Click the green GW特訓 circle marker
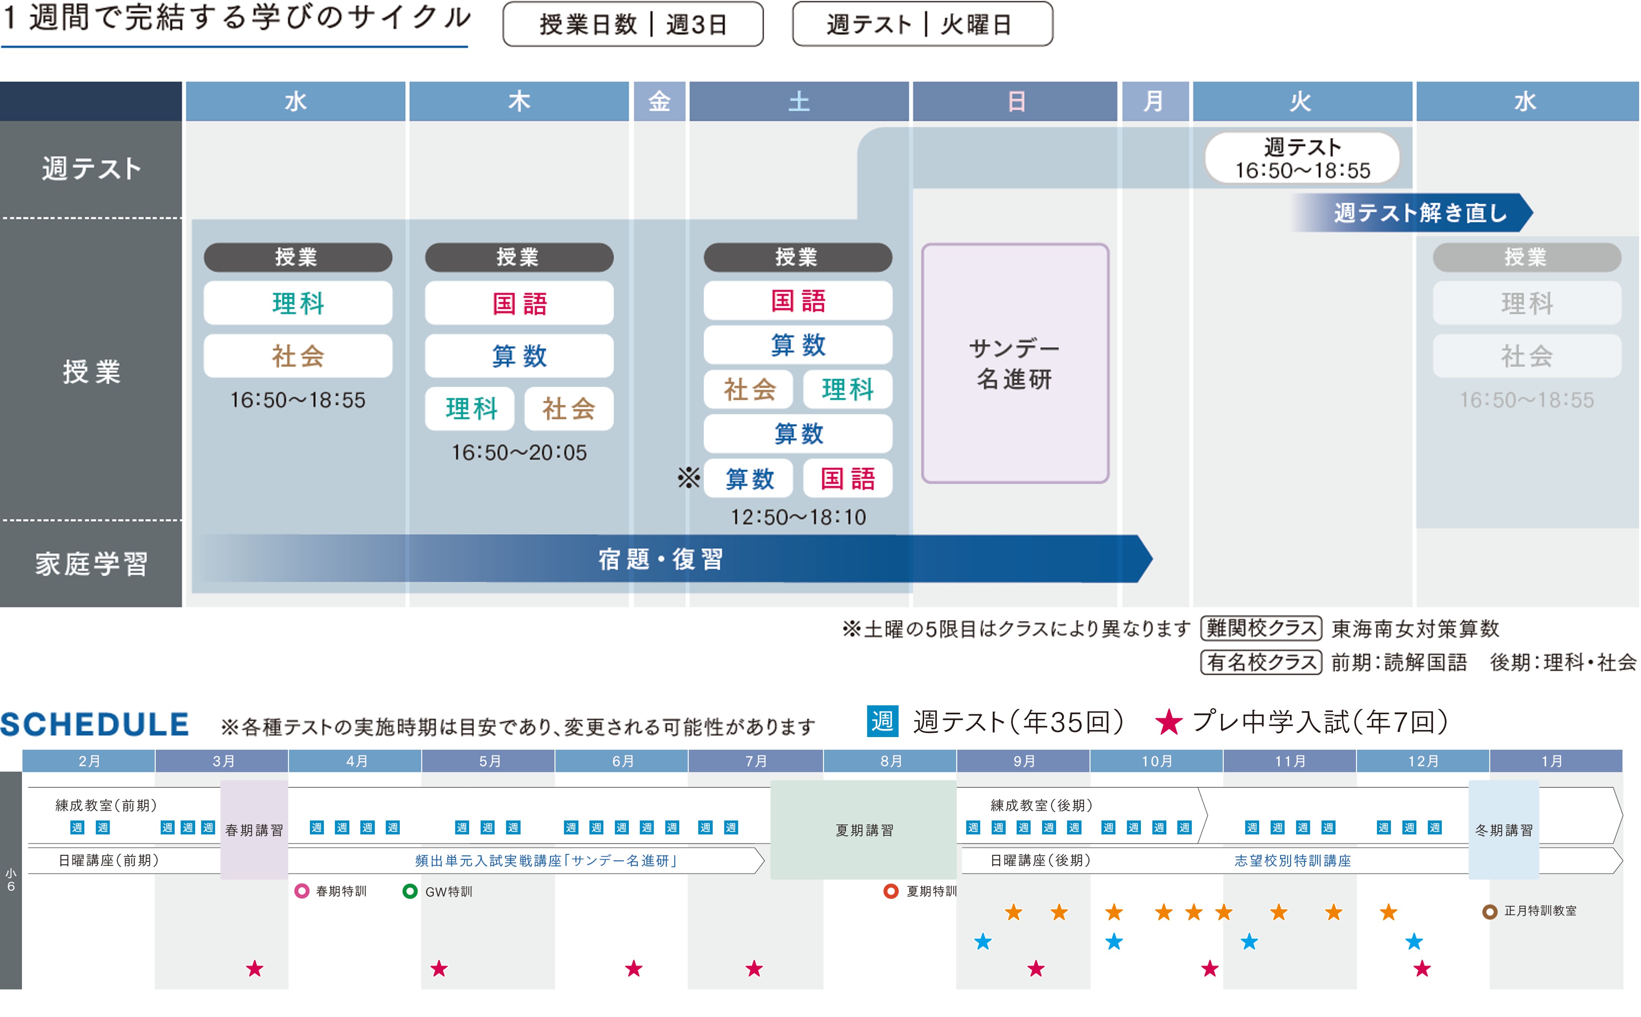The image size is (1641, 1017). 410,891
